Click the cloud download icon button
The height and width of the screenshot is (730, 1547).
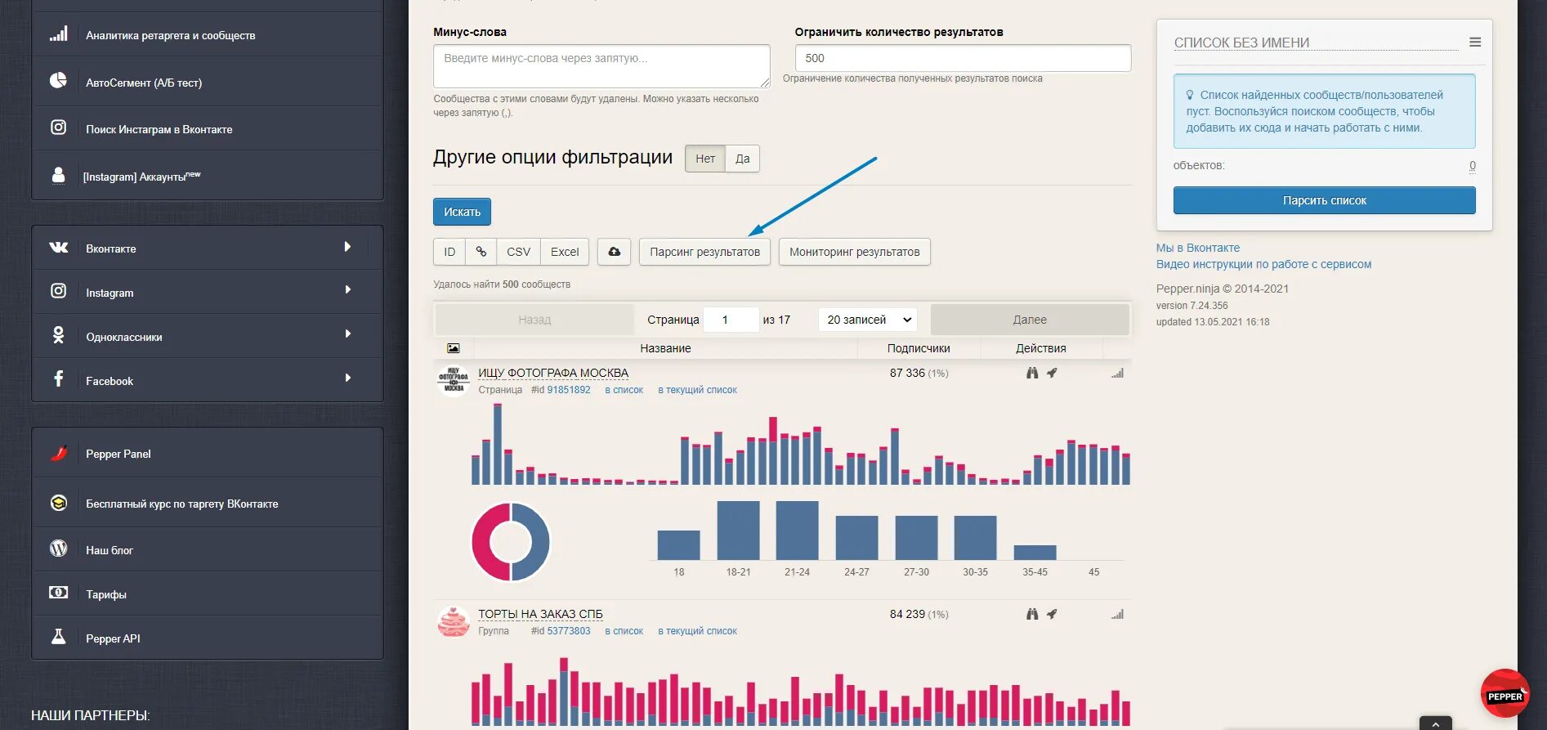pos(614,252)
